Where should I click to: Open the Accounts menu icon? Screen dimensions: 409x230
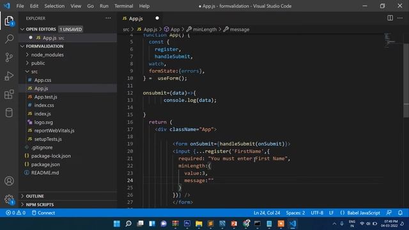(9, 181)
